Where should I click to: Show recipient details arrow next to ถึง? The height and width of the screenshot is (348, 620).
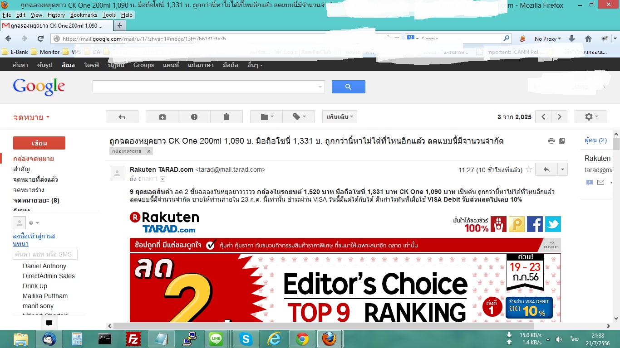point(162,179)
